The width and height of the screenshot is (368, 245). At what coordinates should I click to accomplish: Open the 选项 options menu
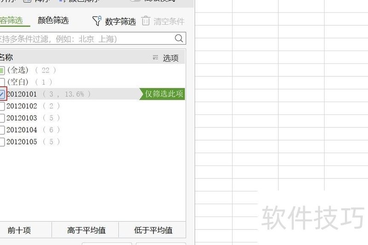point(166,58)
